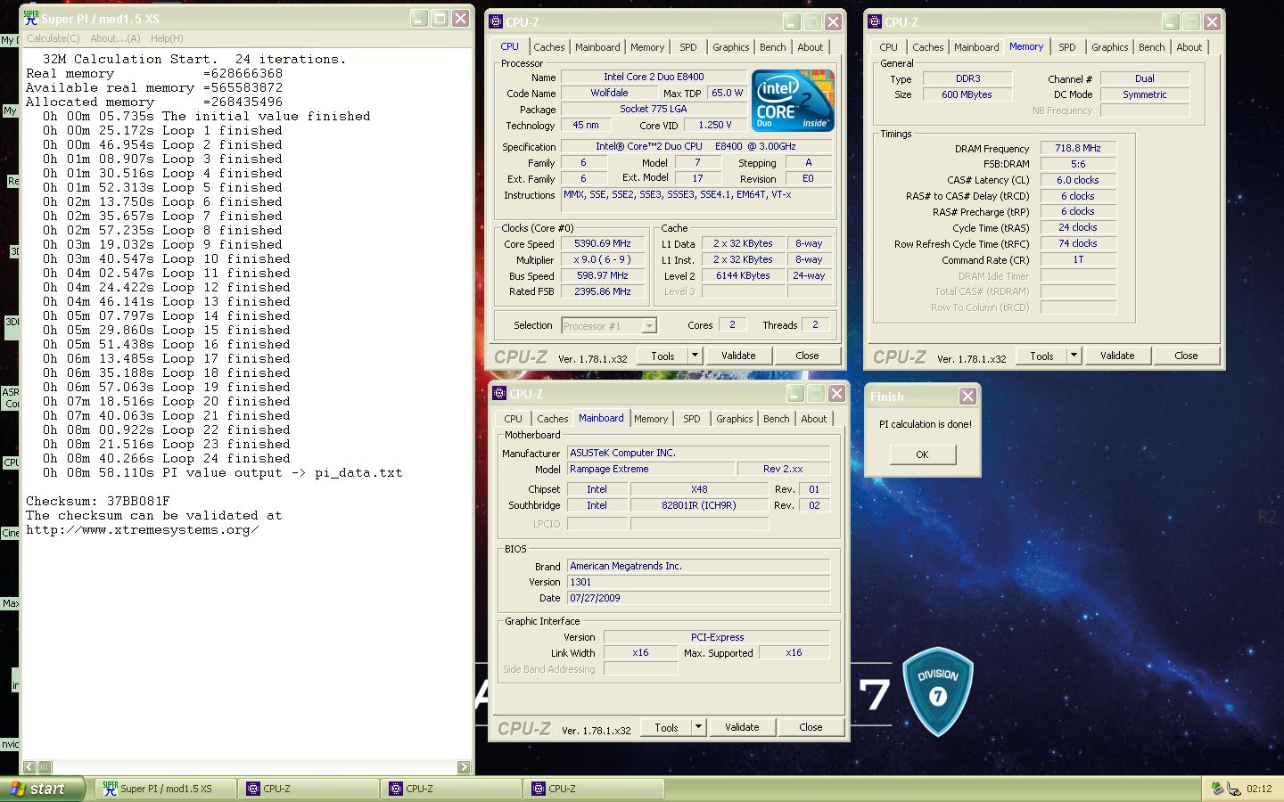This screenshot has width=1284, height=802.
Task: Minimize the Super PI window
Action: click(419, 18)
